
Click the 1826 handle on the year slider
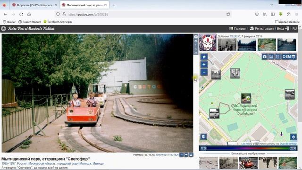point(203,148)
